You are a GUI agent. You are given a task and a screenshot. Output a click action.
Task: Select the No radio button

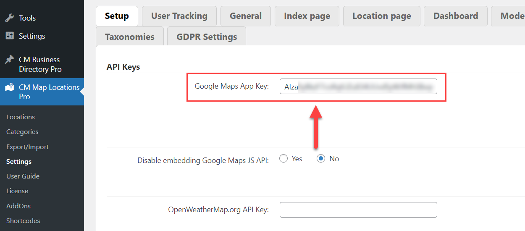(321, 159)
